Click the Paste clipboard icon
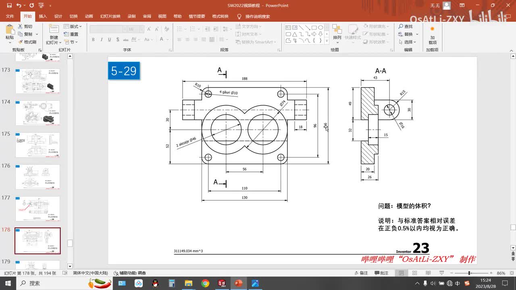The height and width of the screenshot is (290, 516). click(9, 29)
